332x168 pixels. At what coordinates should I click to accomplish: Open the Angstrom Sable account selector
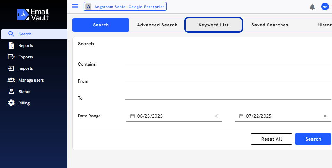(125, 7)
